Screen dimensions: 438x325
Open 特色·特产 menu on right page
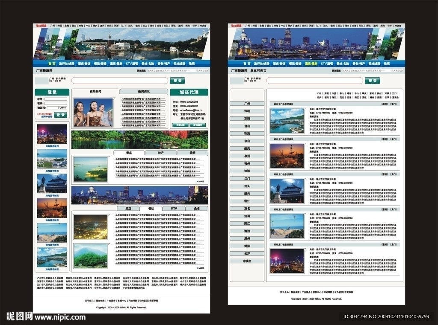[359, 64]
